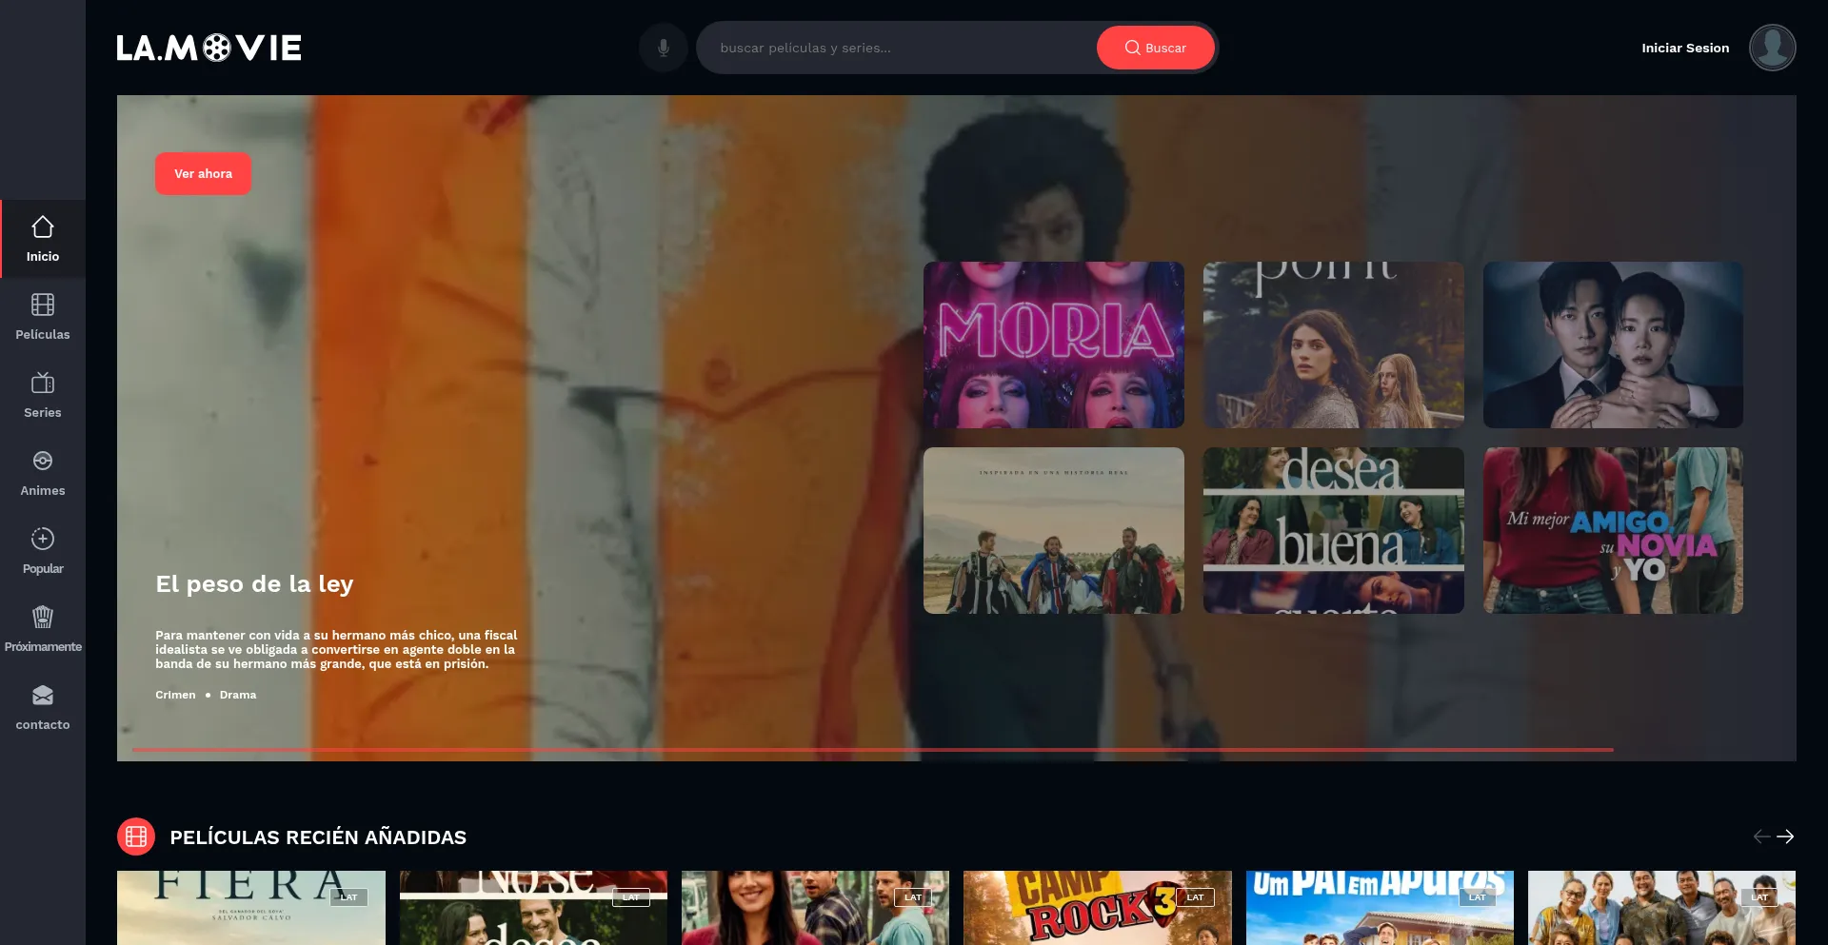Image resolution: width=1828 pixels, height=945 pixels.
Task: Focus the buscar películas y series search field
Action: [x=897, y=48]
